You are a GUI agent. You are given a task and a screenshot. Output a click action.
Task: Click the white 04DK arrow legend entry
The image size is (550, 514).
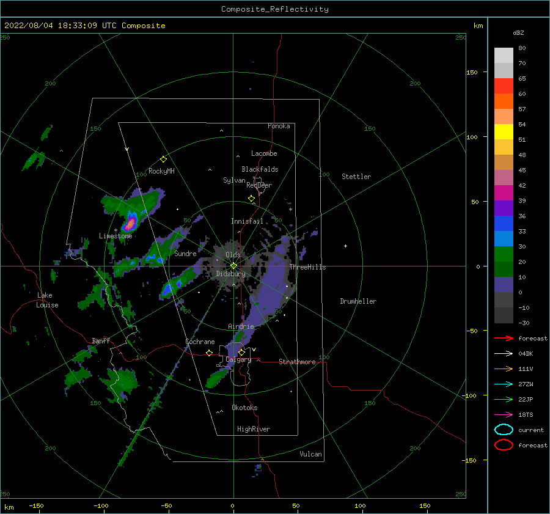504,354
